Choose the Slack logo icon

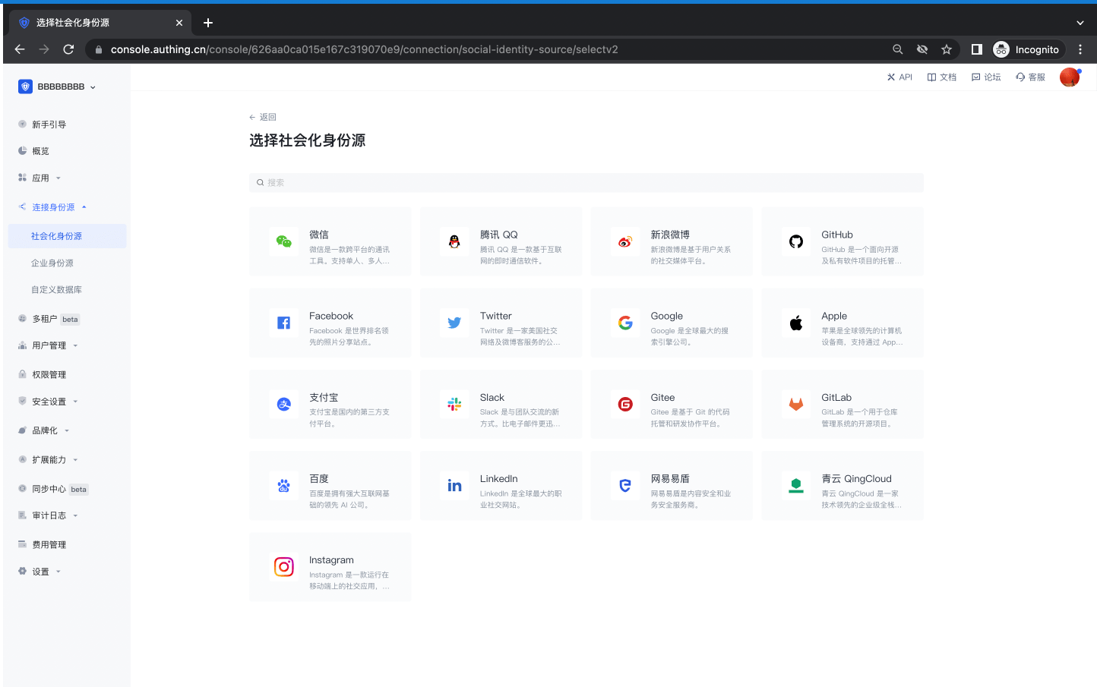click(x=454, y=405)
